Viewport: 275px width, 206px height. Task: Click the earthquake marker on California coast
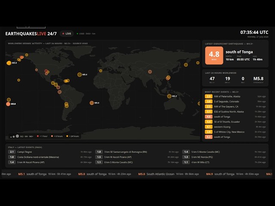(x=37, y=70)
